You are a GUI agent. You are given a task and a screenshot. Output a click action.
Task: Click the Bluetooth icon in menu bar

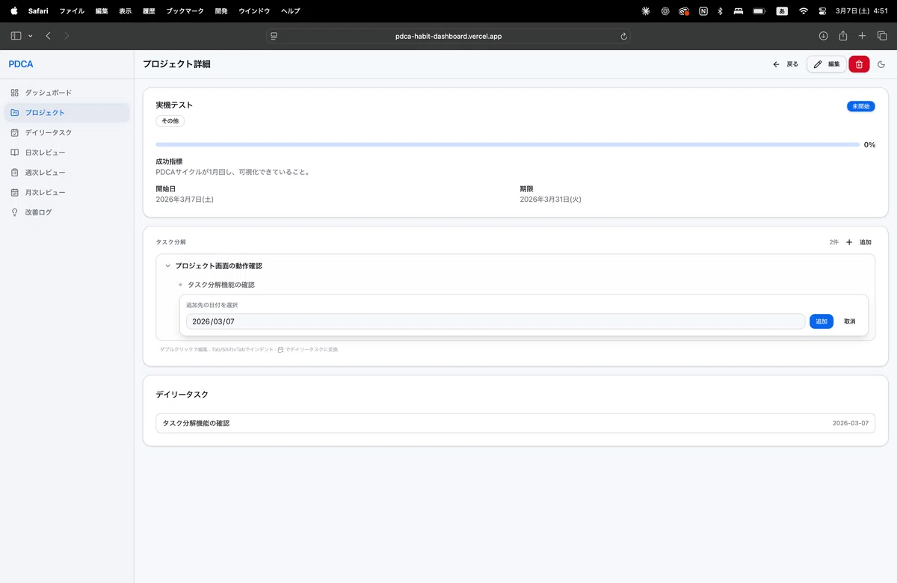click(720, 11)
